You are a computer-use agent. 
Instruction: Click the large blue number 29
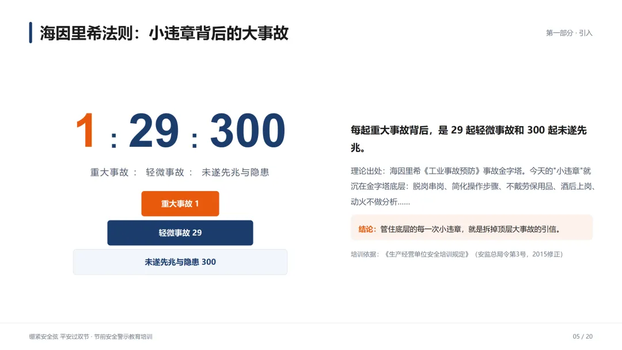point(154,131)
